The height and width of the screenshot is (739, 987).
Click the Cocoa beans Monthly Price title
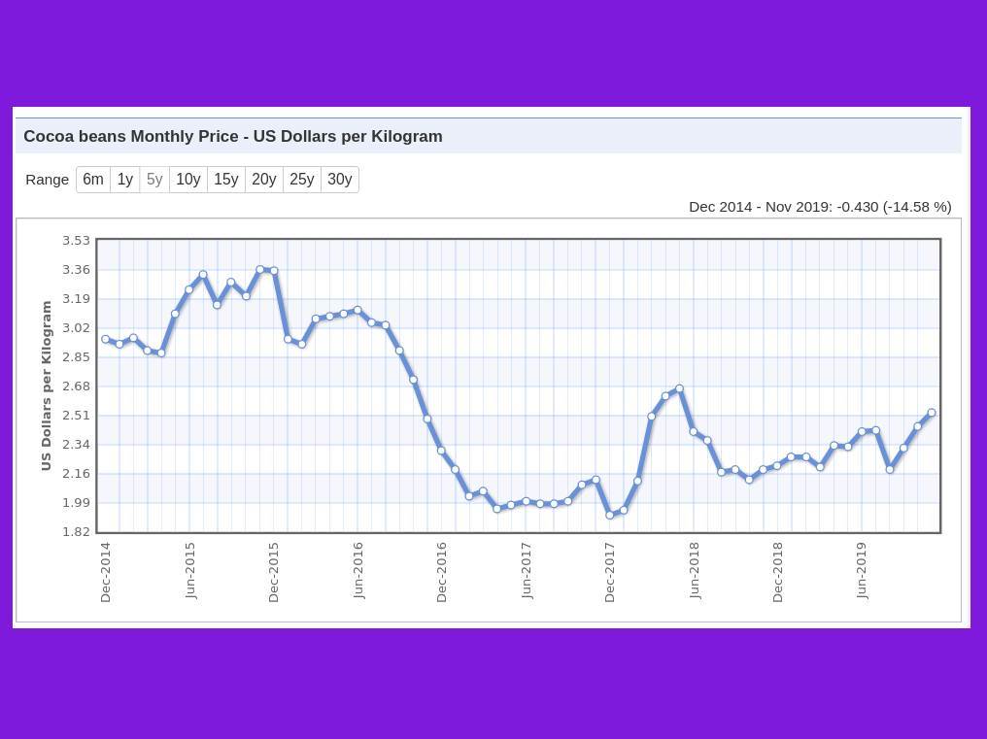point(233,137)
